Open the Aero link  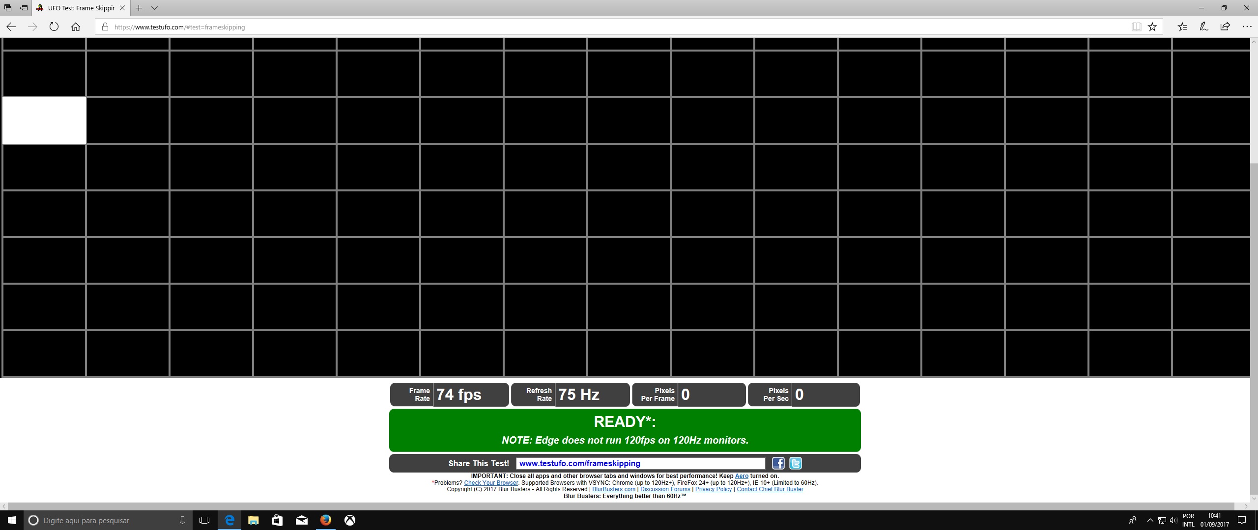click(742, 476)
